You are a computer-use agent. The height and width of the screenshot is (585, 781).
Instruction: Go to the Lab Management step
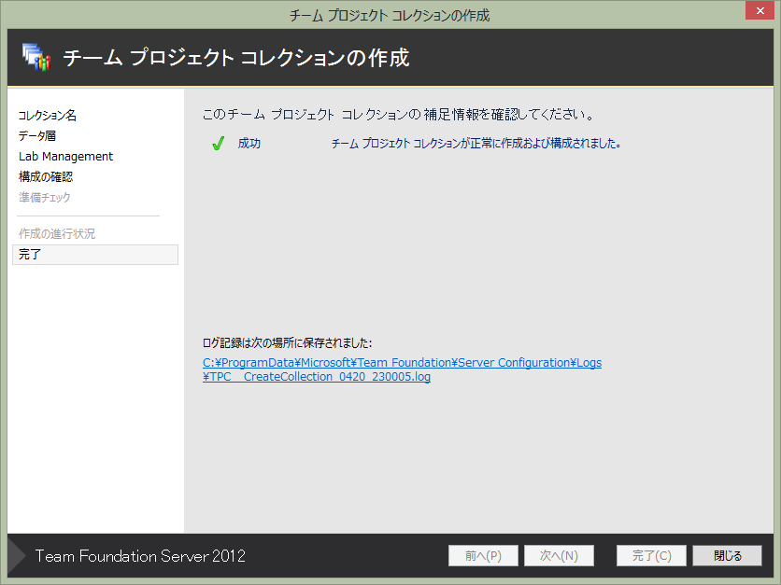(x=65, y=156)
